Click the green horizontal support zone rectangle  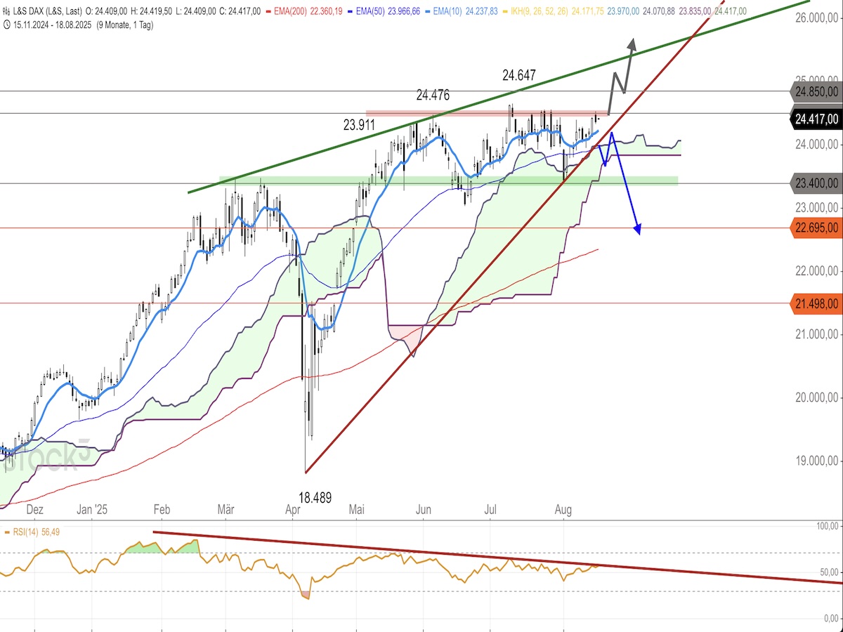(448, 180)
